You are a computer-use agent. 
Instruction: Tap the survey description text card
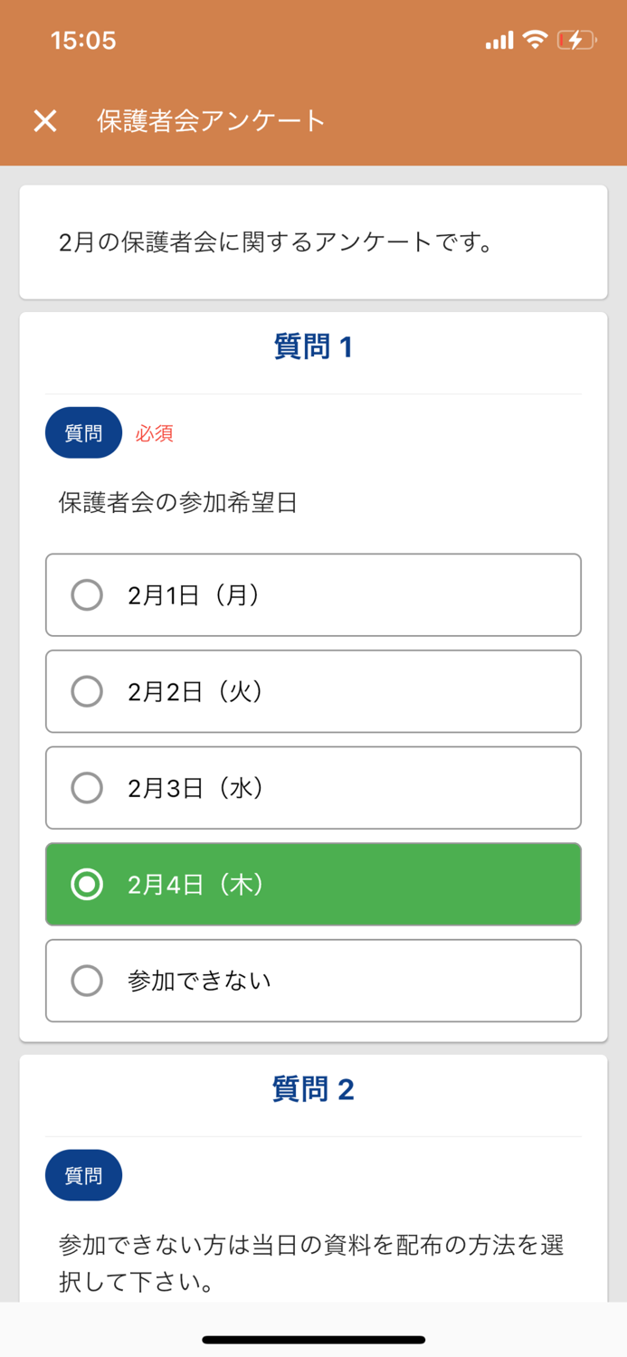[x=313, y=240]
